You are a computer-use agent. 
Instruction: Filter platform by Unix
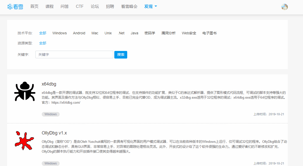[108, 33]
